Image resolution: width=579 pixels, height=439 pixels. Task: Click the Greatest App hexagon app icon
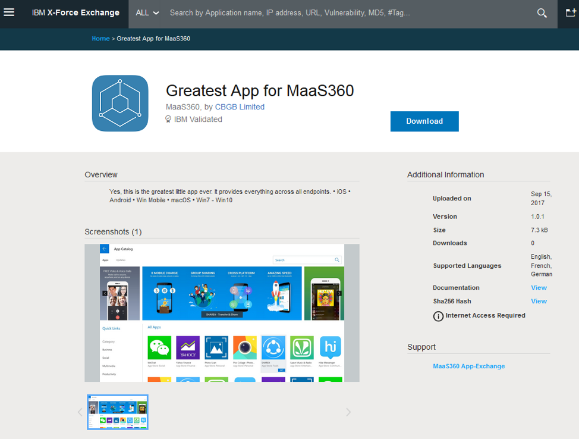click(x=120, y=104)
